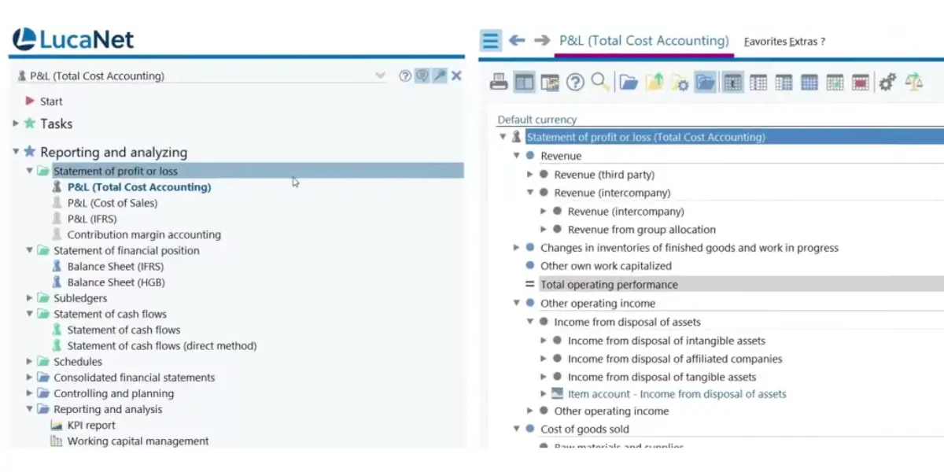Click the KPI report chart icon
The height and width of the screenshot is (472, 944).
pos(57,425)
